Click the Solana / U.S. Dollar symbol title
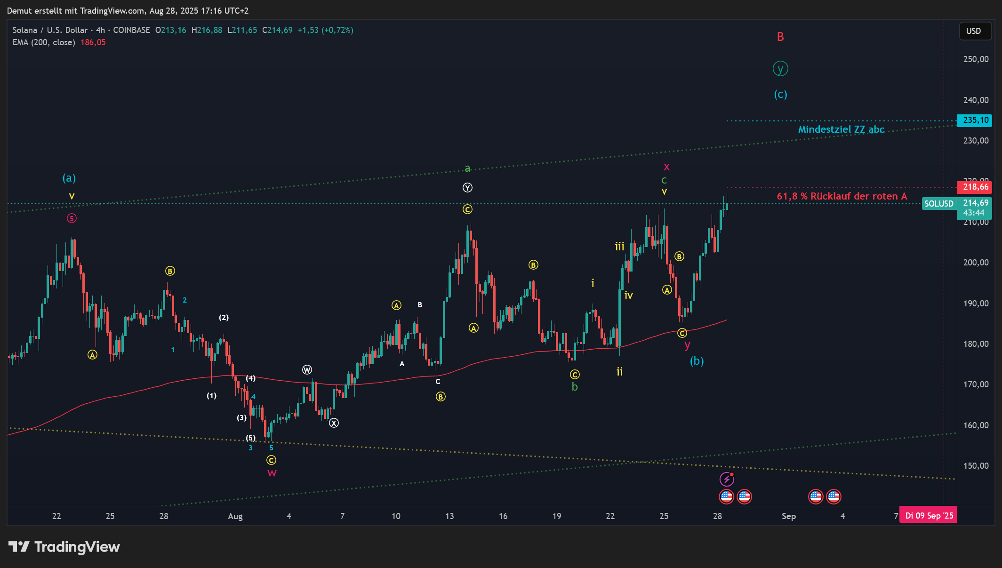Image resolution: width=1002 pixels, height=568 pixels. tap(50, 30)
